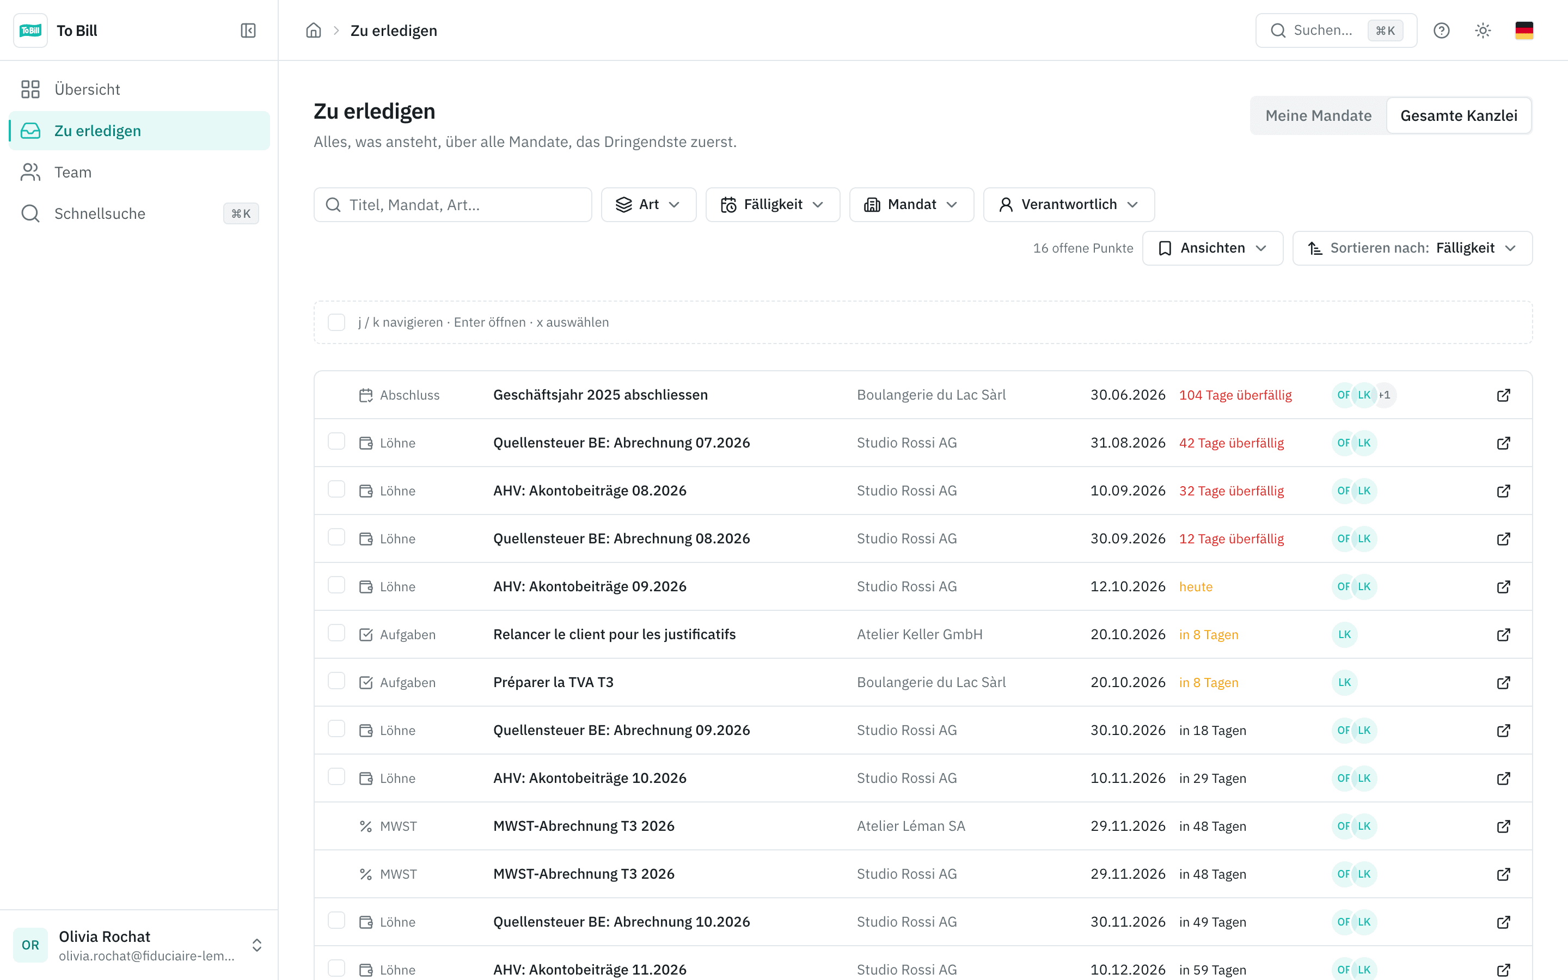1568x980 pixels.
Task: Click the 104 Tage überfällig label
Action: [x=1235, y=395]
